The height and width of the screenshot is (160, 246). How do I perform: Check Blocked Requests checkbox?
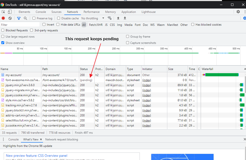3,30
